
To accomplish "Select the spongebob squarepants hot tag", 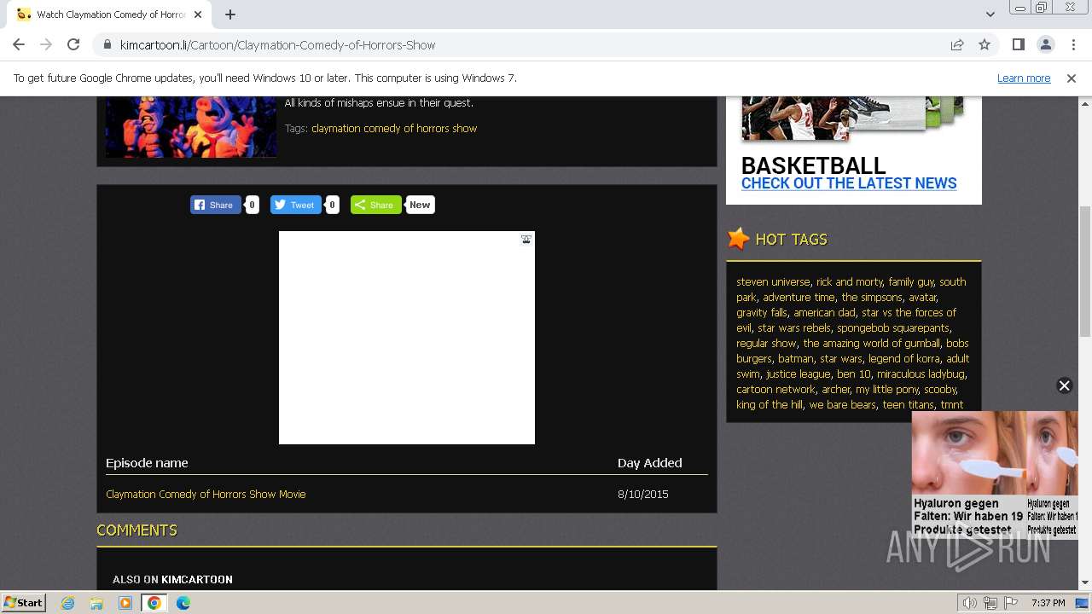I will click(893, 328).
